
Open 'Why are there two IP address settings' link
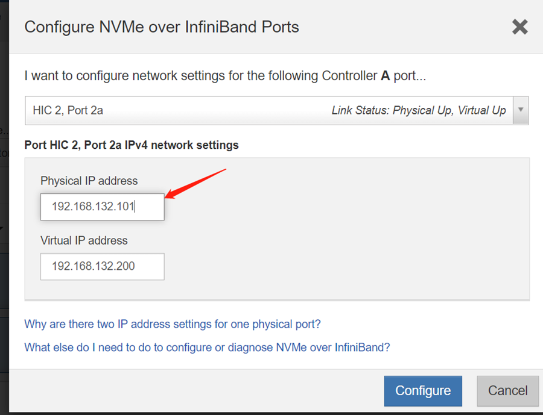(x=173, y=324)
